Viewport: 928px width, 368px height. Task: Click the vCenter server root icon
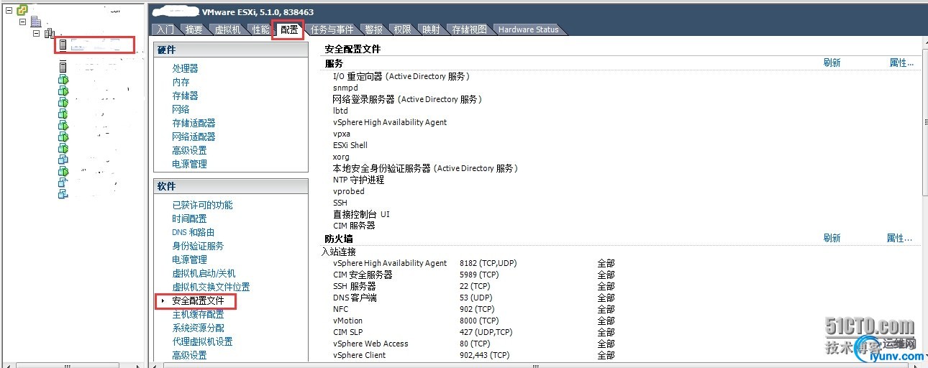click(22, 10)
